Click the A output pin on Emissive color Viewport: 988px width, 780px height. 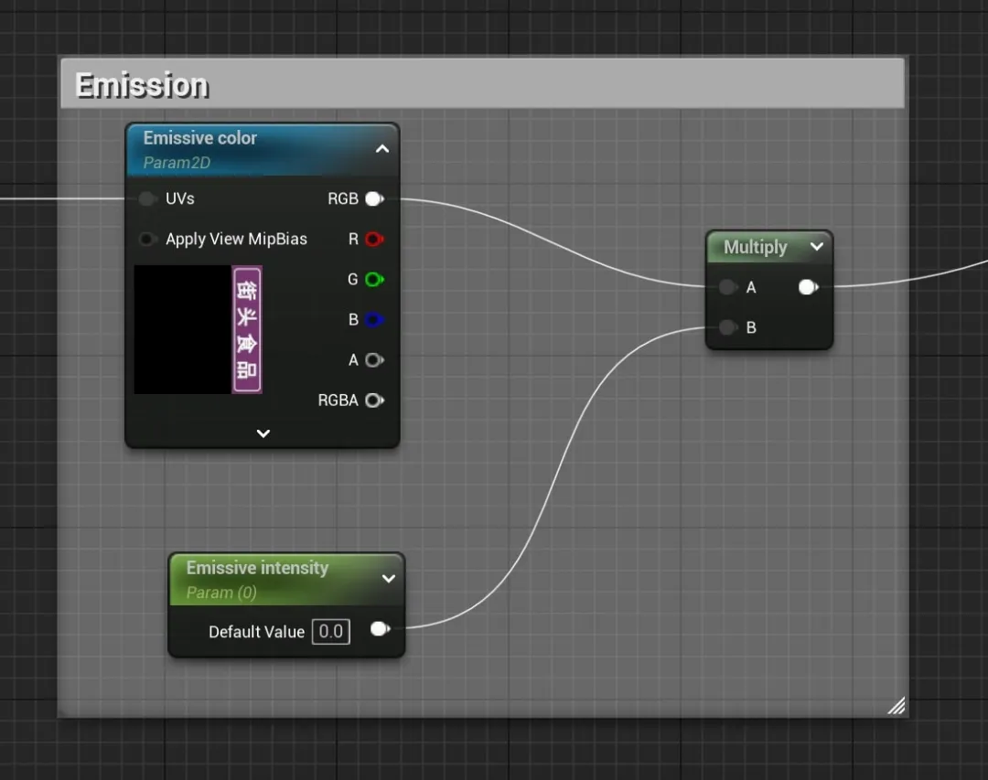[374, 359]
